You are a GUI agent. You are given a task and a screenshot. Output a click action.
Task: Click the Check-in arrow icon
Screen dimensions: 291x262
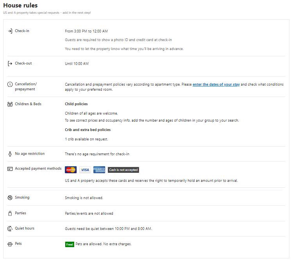[x=10, y=31]
